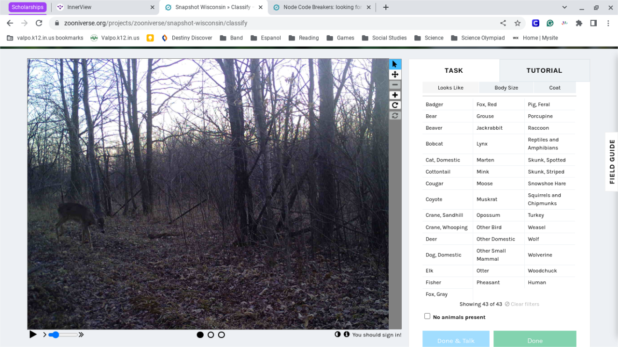Choose Deer from species list

[x=448, y=239]
